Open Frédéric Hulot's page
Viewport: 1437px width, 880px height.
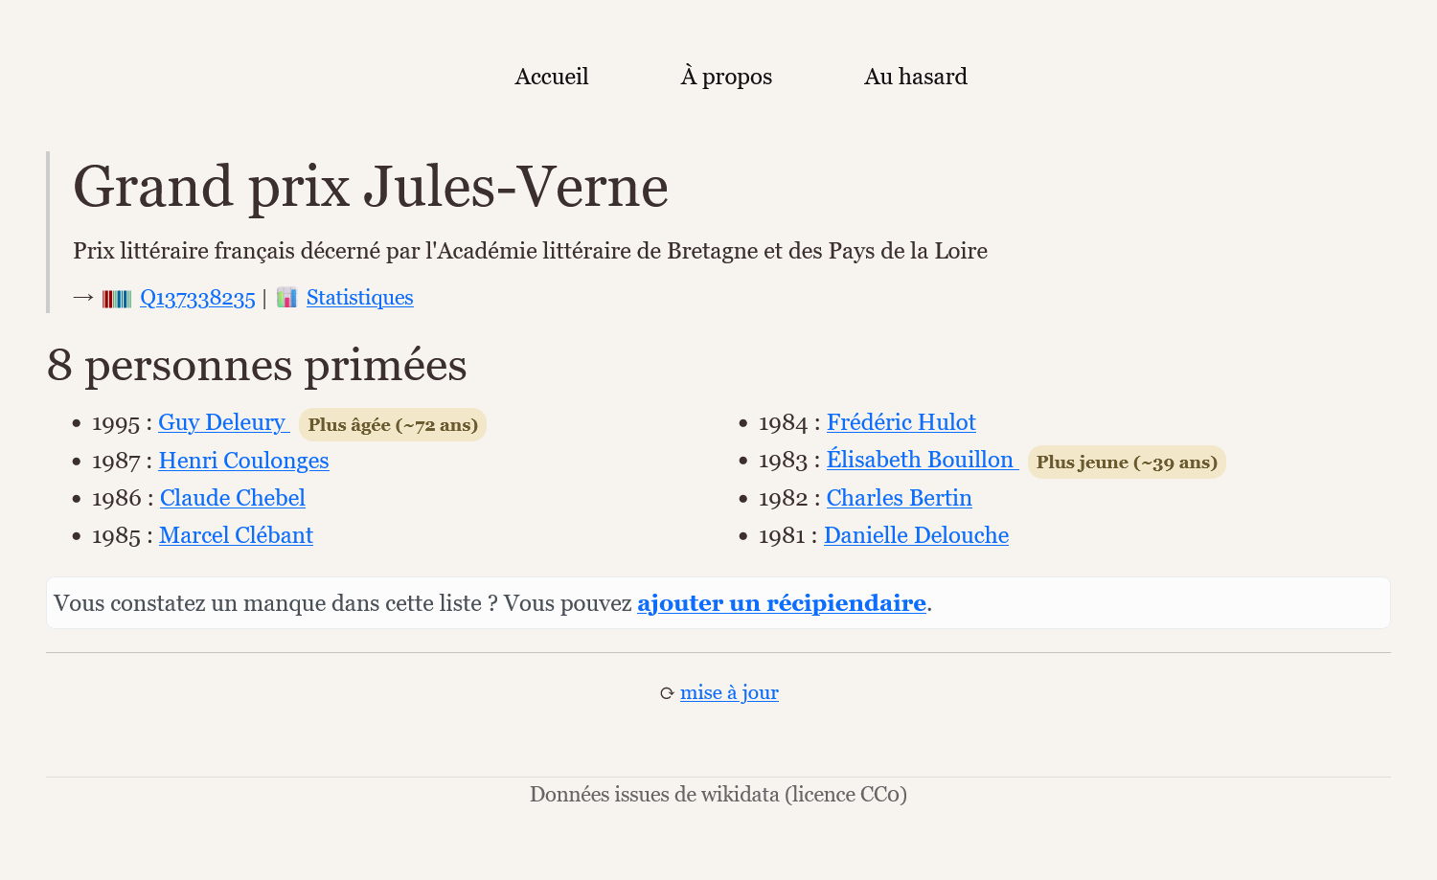click(x=901, y=422)
